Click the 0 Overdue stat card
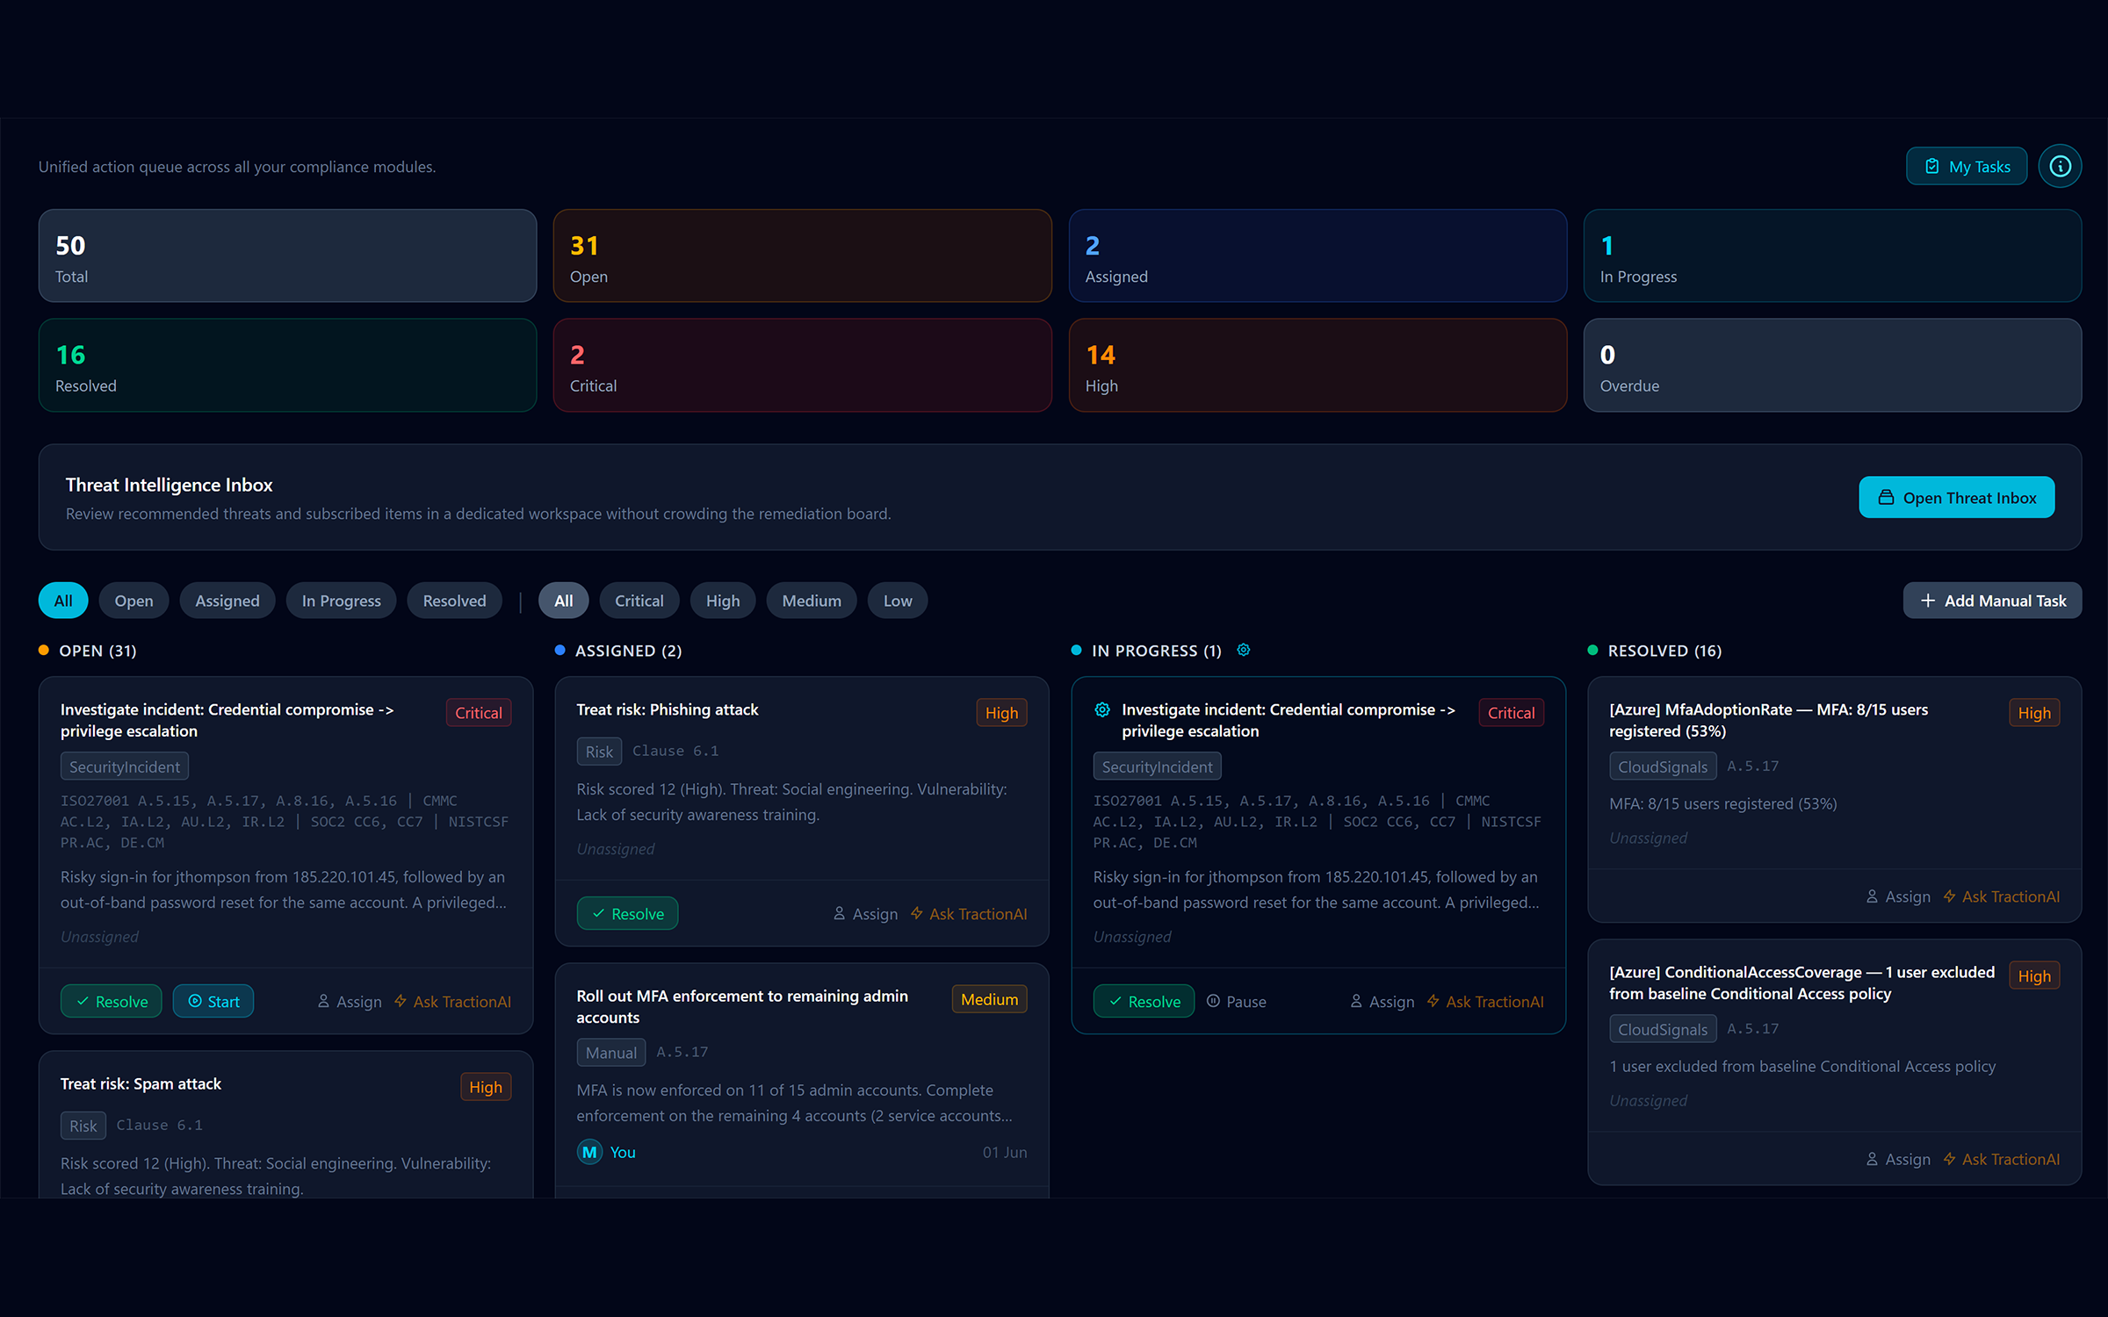This screenshot has height=1317, width=2108. 1832,365
